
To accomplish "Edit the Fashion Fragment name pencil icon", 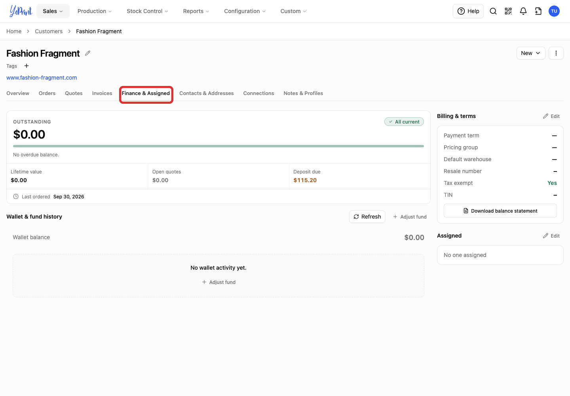I will tap(88, 53).
